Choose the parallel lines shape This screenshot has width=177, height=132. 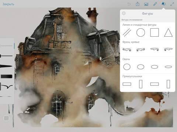click(x=127, y=33)
